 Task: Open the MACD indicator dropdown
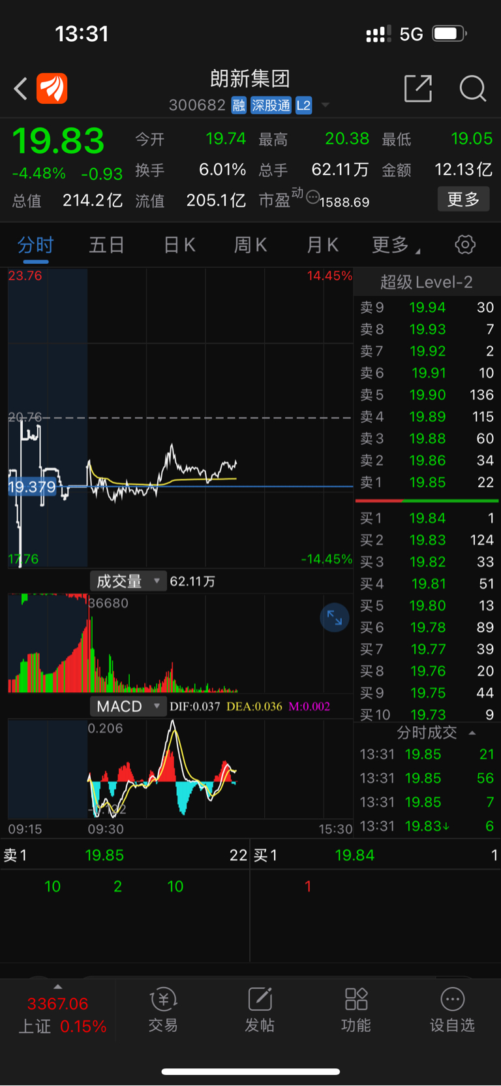tap(128, 706)
